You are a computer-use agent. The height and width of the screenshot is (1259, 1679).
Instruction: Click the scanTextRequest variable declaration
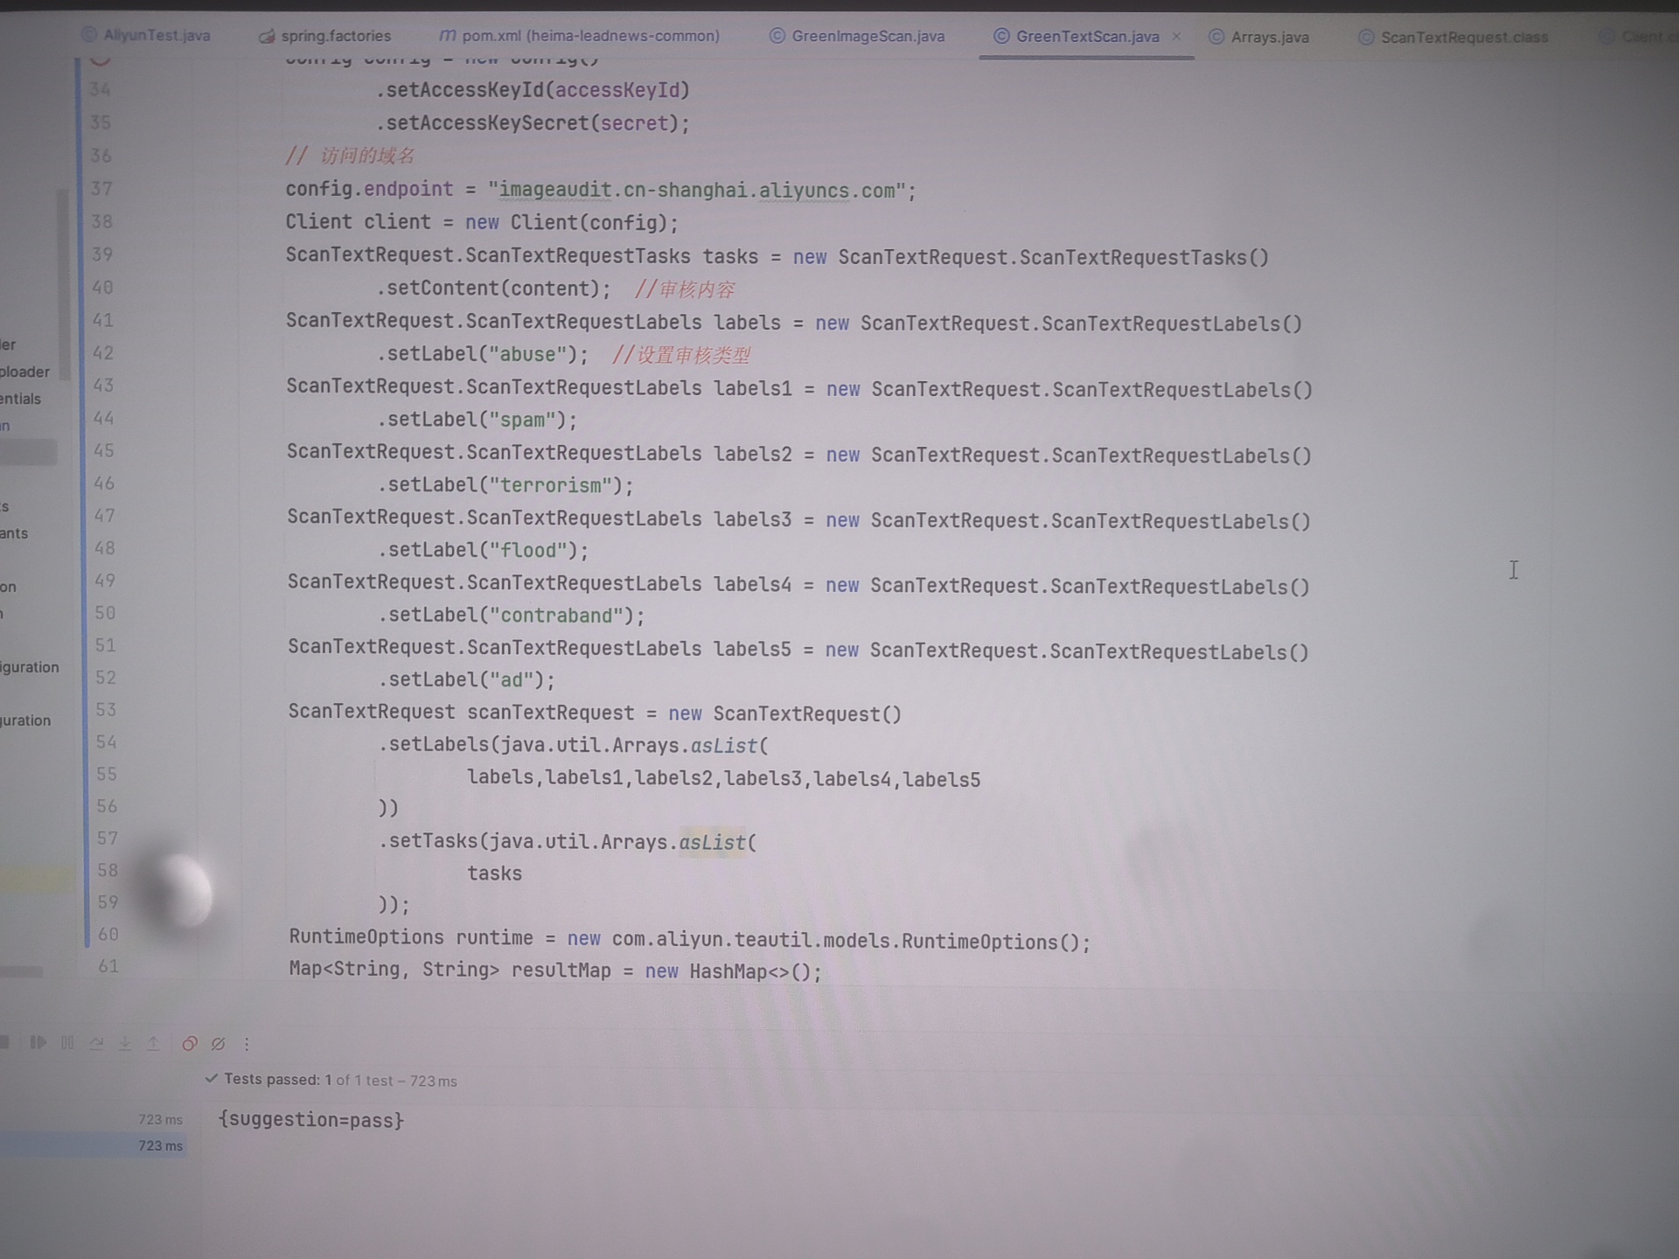point(551,713)
